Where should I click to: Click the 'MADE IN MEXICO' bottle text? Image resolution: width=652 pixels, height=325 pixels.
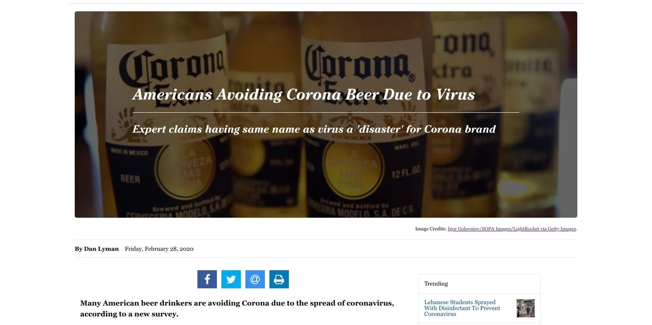129,153
